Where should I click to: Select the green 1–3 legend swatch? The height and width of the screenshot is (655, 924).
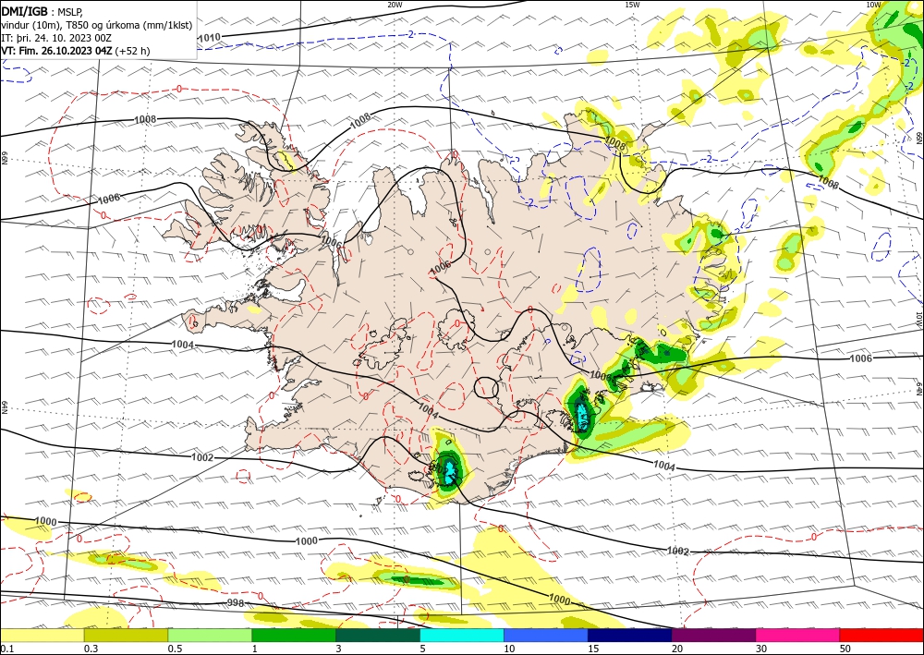click(x=294, y=635)
